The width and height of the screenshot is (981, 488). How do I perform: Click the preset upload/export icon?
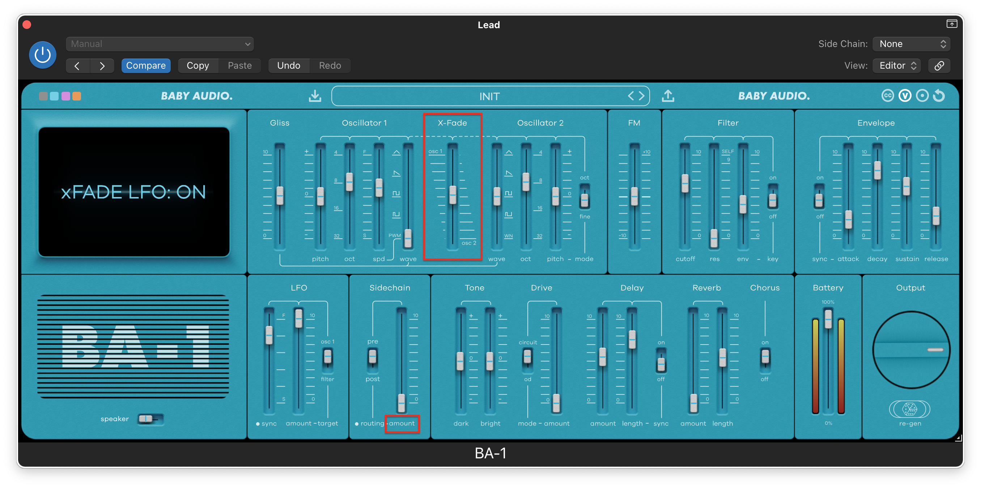(x=668, y=96)
